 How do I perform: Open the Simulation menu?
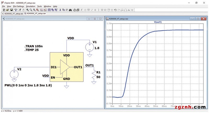pos(31,6)
